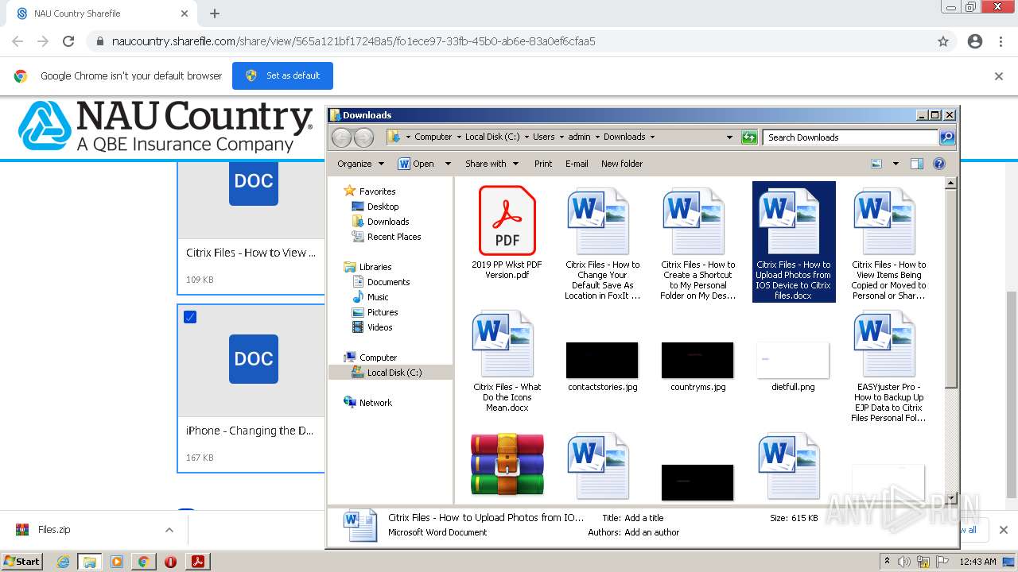
Task: Click the Change your view icon
Action: pos(876,164)
